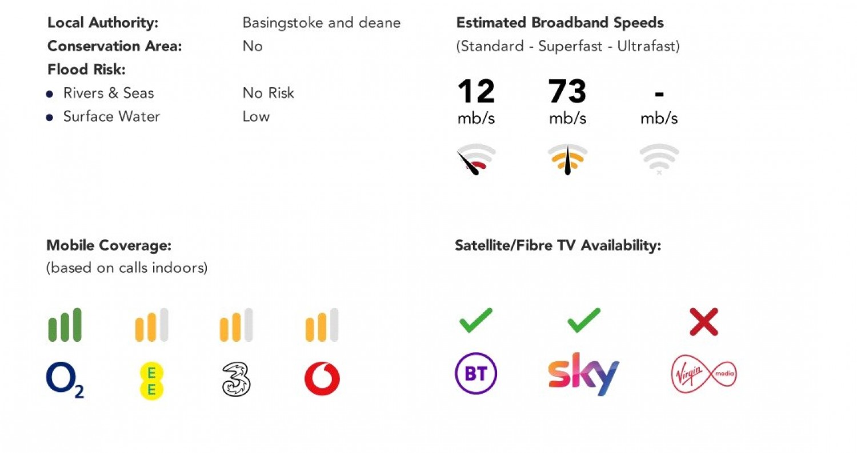The height and width of the screenshot is (453, 857).
Task: Click the signal bars above Vodafone
Action: (x=322, y=325)
